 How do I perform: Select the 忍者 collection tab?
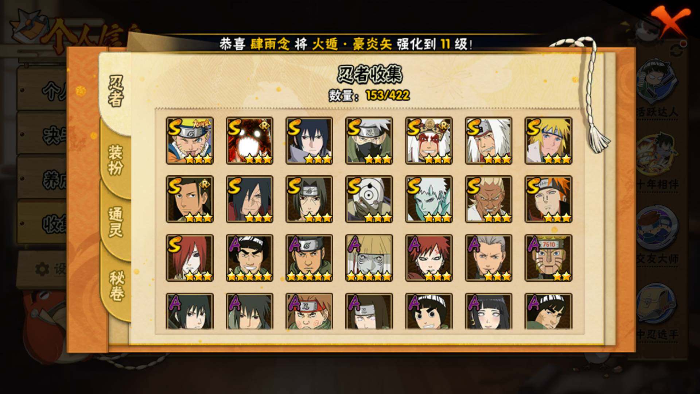tap(116, 91)
